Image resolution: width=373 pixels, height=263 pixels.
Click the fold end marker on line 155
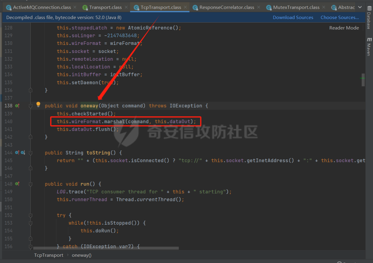pyautogui.click(x=30, y=239)
